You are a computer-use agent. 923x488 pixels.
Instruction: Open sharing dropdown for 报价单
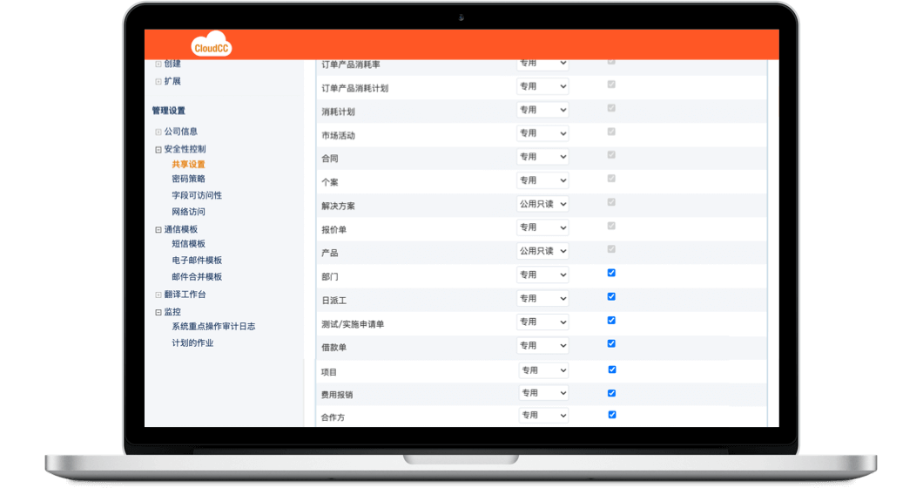click(542, 227)
